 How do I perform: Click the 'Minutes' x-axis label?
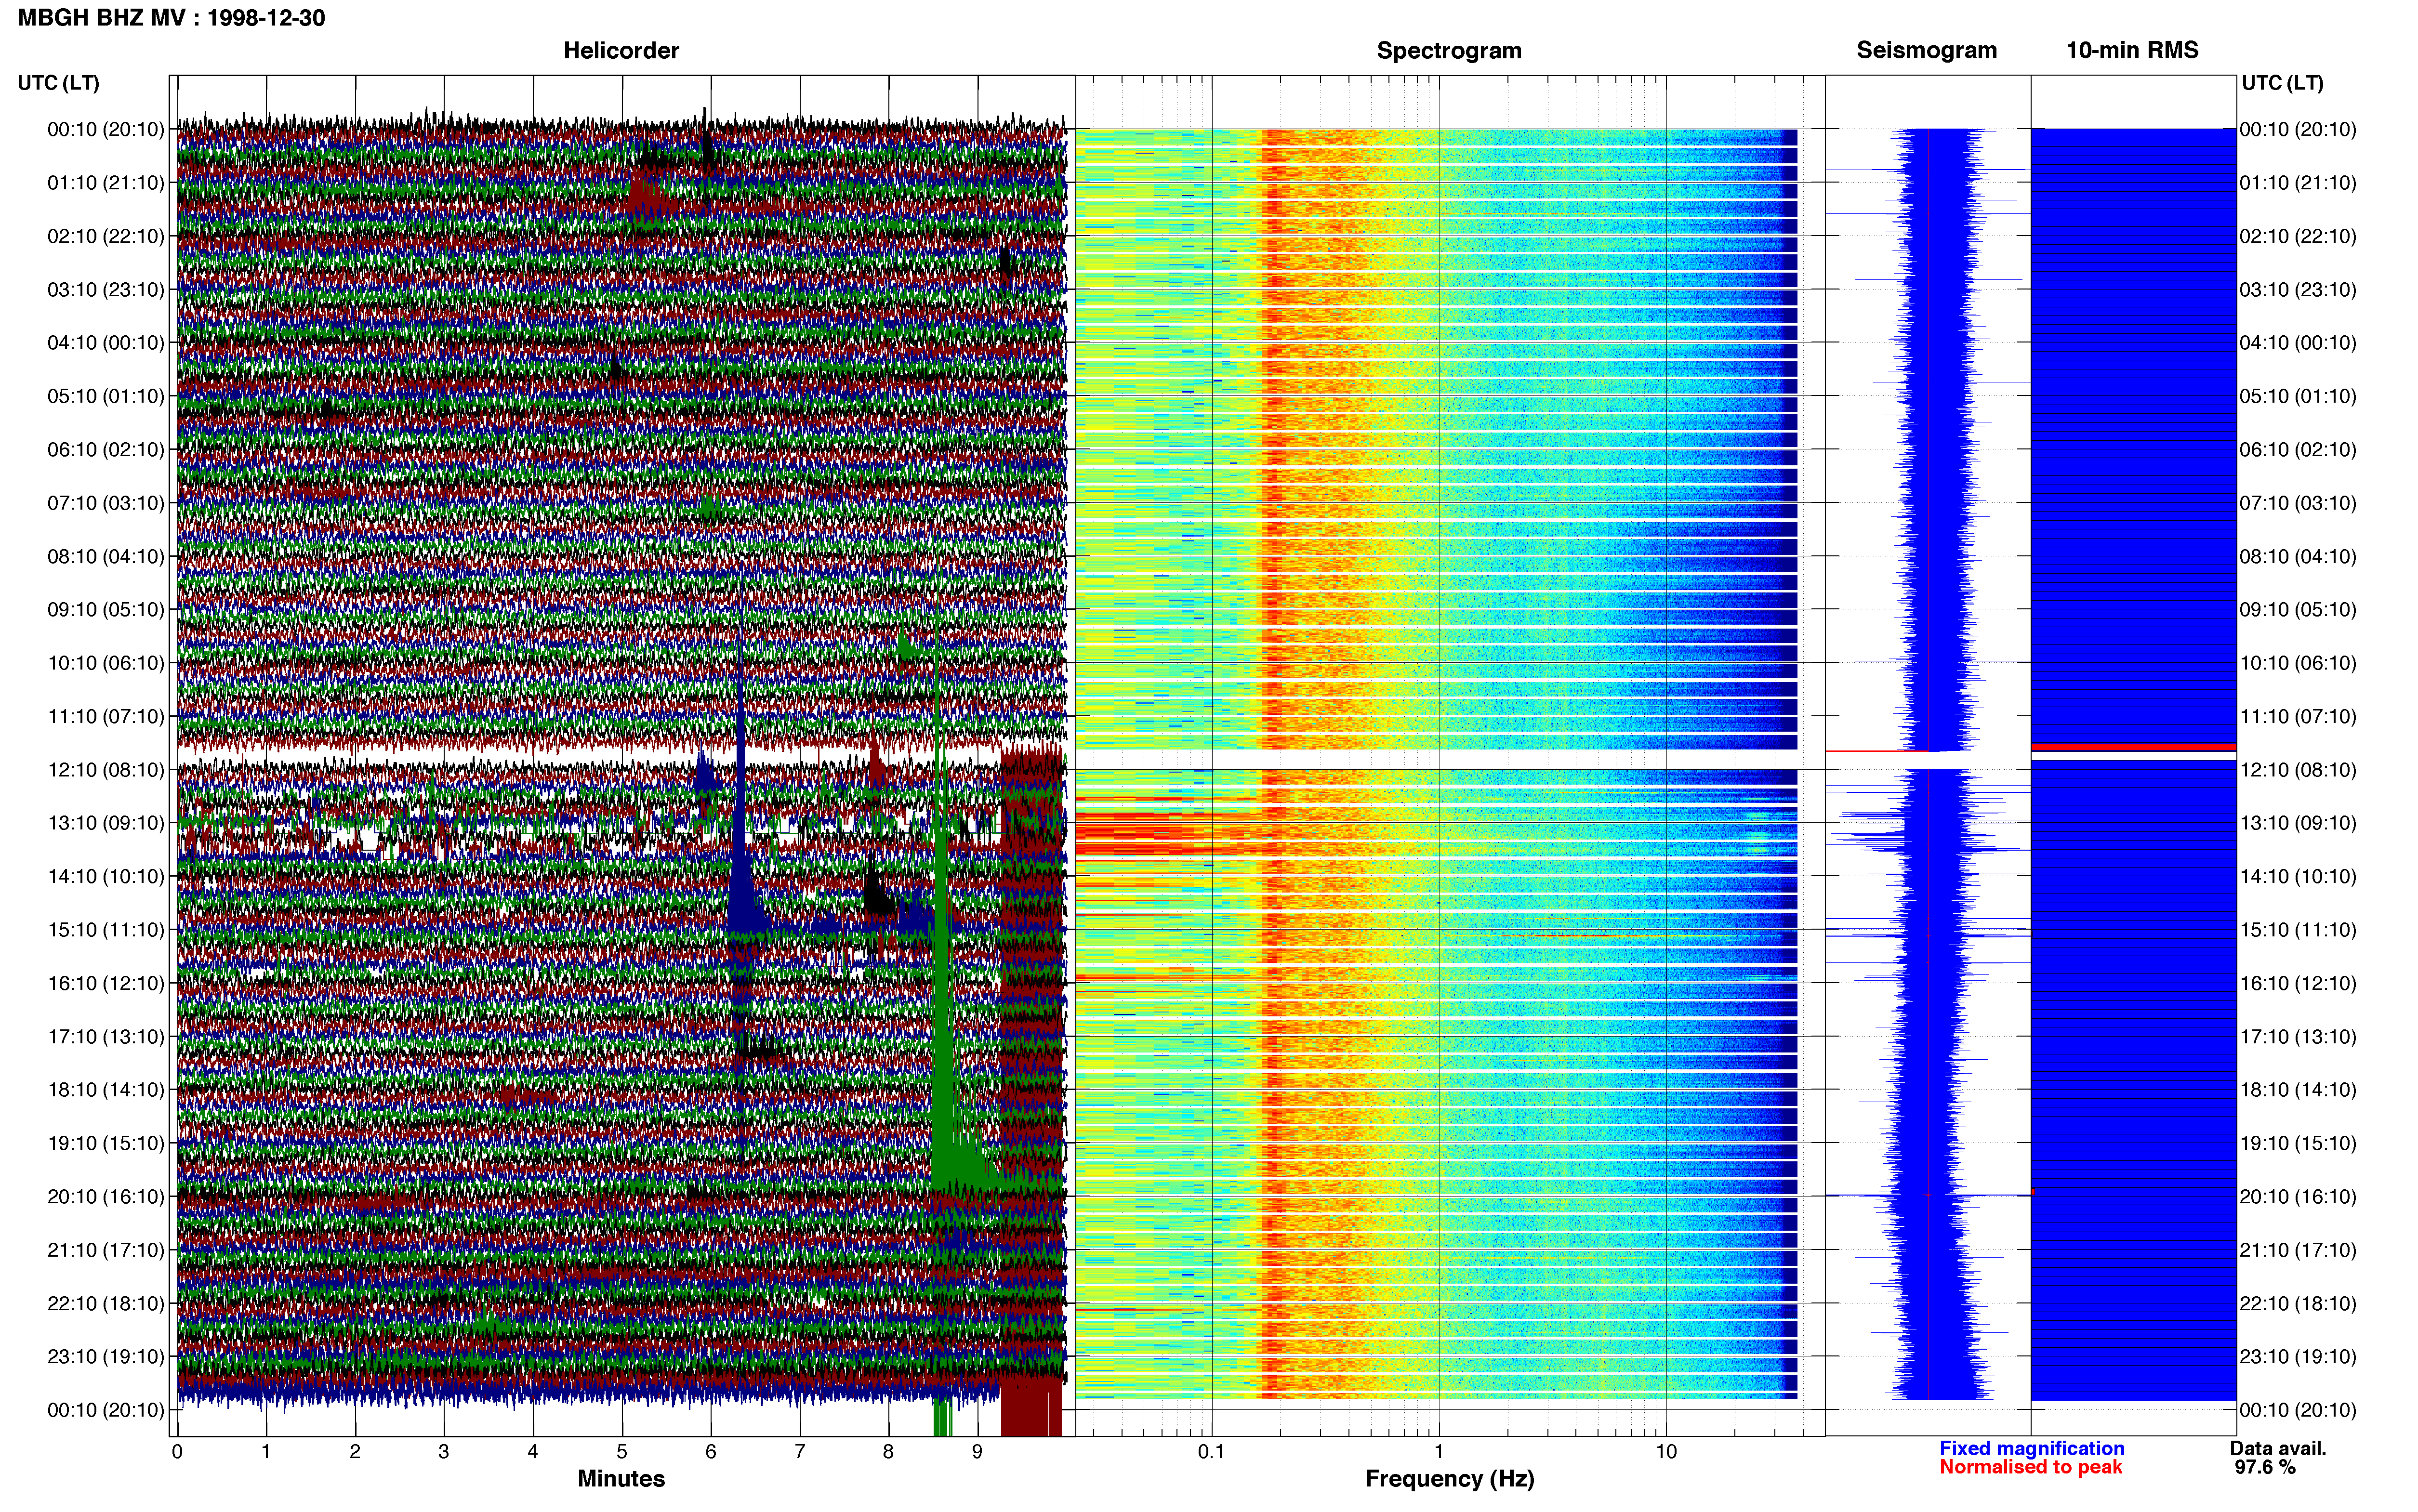click(x=621, y=1478)
